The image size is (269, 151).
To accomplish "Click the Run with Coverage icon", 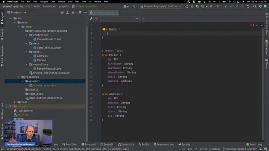I will click(x=198, y=6).
